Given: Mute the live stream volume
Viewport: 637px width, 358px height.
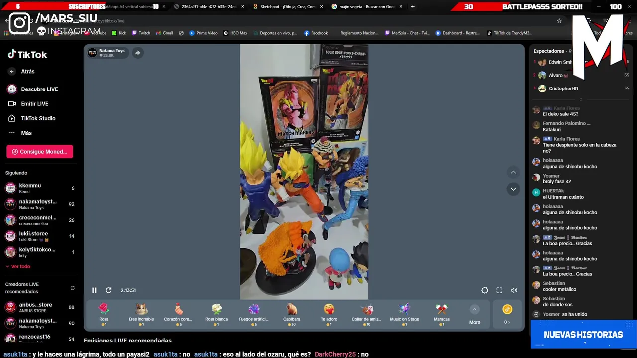Looking at the screenshot, I should click(514, 290).
